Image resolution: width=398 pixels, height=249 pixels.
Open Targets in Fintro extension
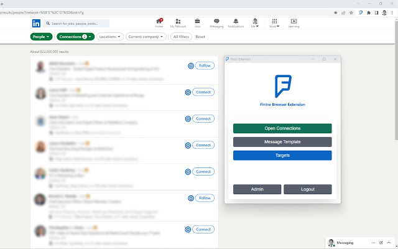click(282, 155)
